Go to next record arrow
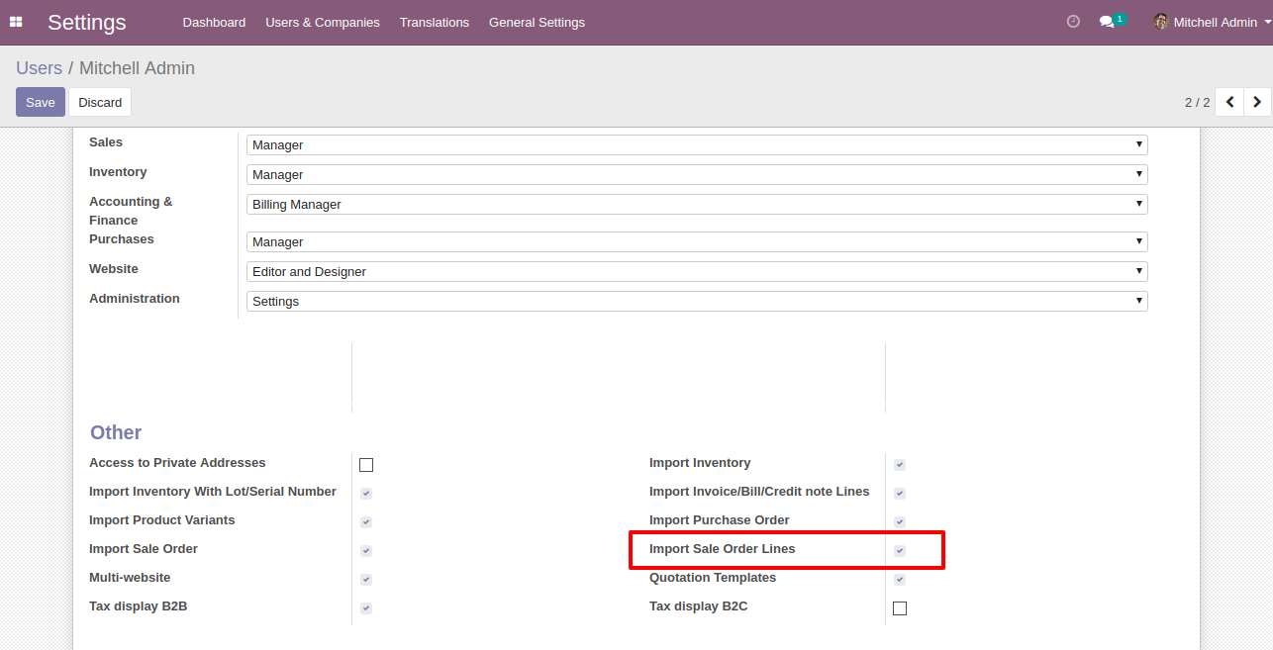 tap(1257, 102)
